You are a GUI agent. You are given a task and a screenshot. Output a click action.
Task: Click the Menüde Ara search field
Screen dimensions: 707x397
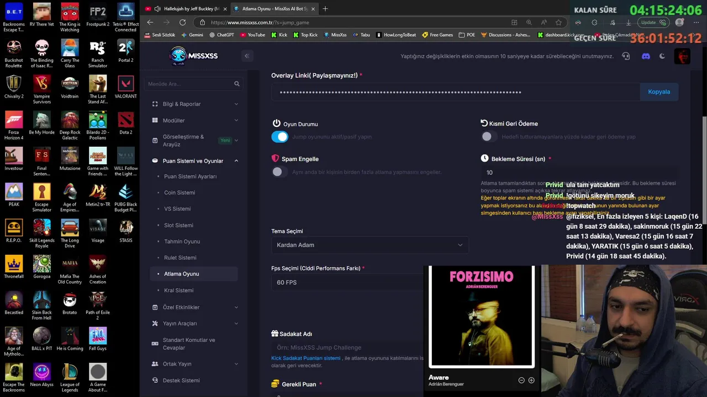tap(193, 84)
